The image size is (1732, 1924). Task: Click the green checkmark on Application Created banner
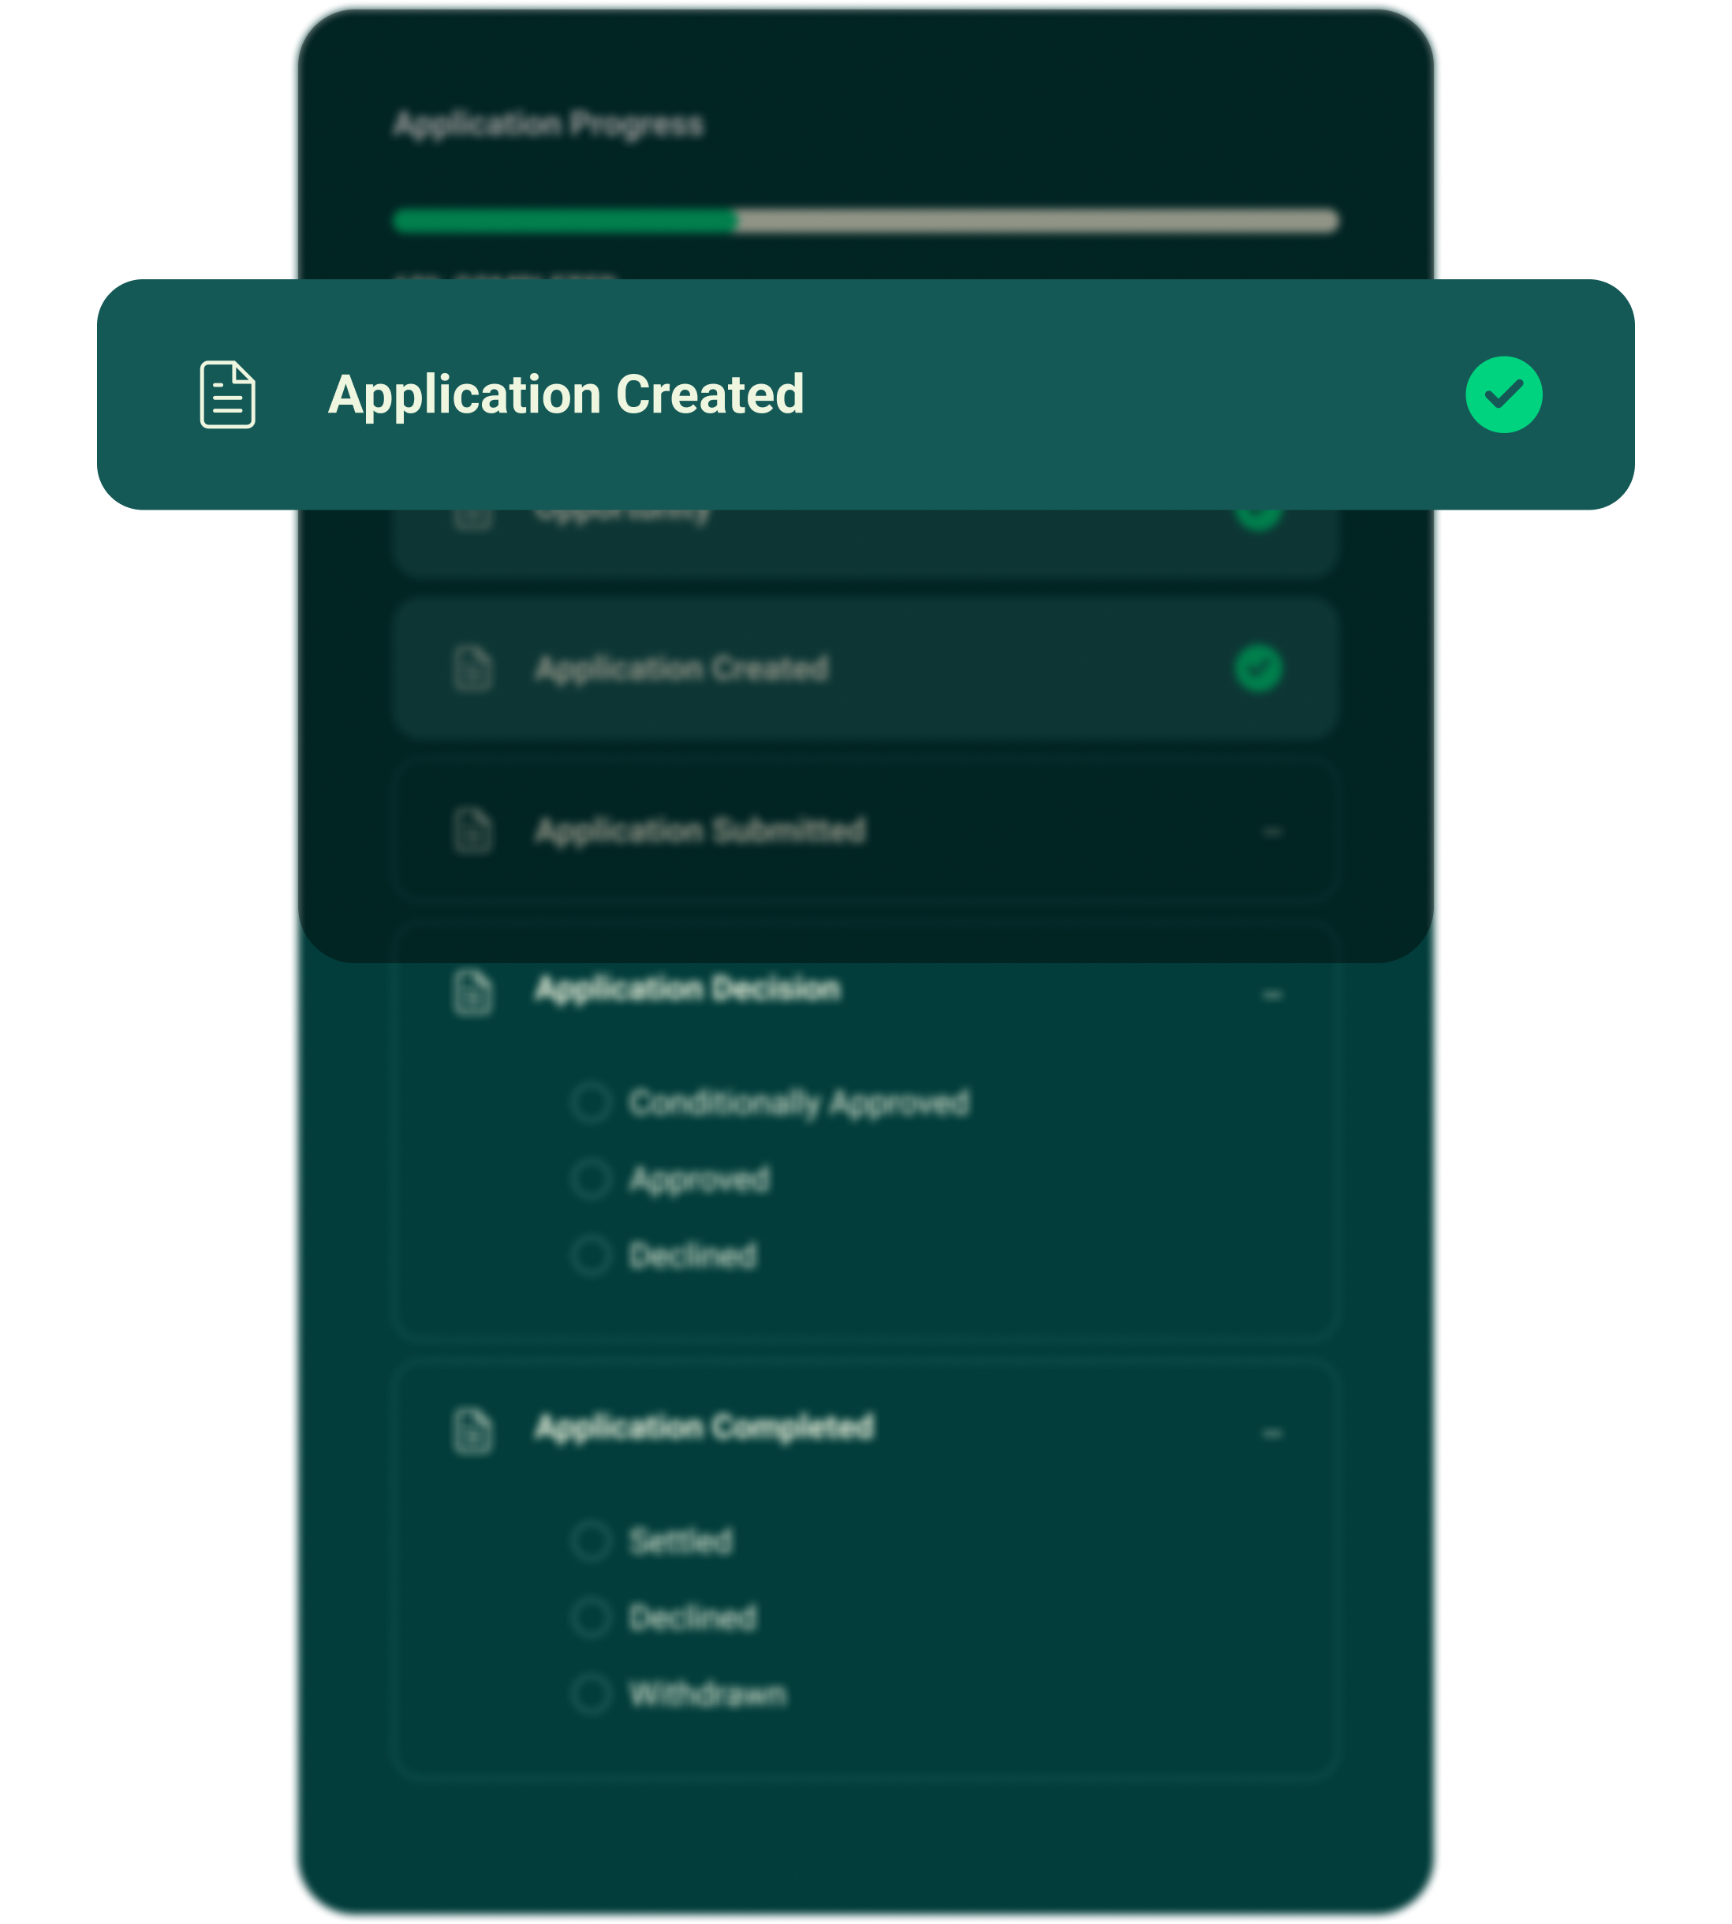[1503, 394]
